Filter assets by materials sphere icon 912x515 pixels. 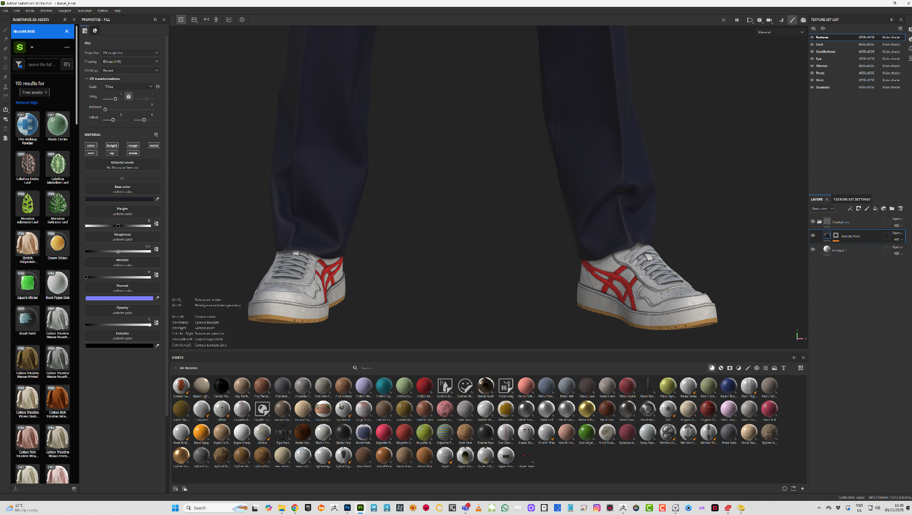point(712,368)
